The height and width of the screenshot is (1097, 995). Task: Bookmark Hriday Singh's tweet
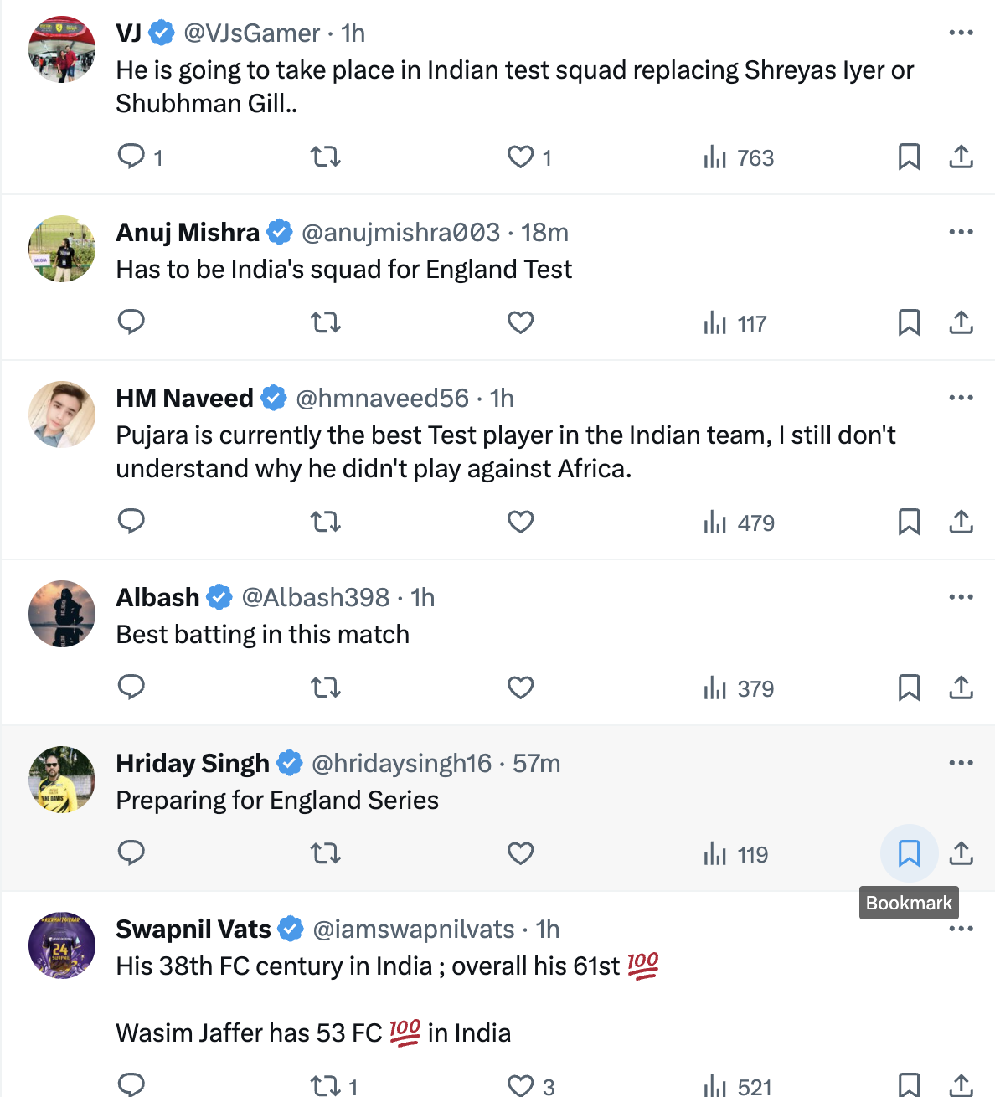pyautogui.click(x=909, y=853)
